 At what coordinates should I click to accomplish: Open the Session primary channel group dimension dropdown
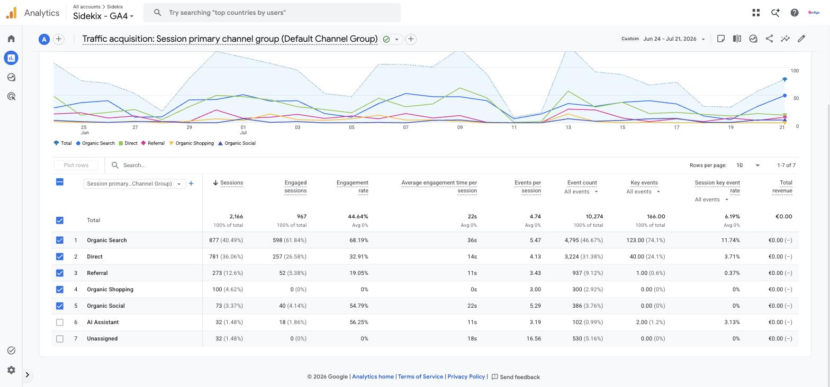pos(134,184)
